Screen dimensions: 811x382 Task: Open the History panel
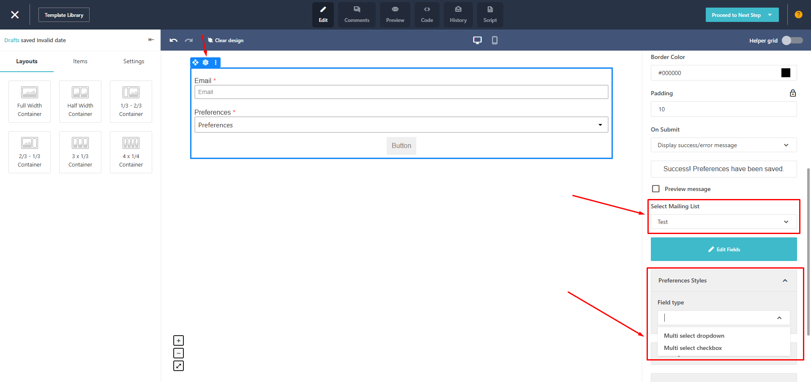coord(458,15)
